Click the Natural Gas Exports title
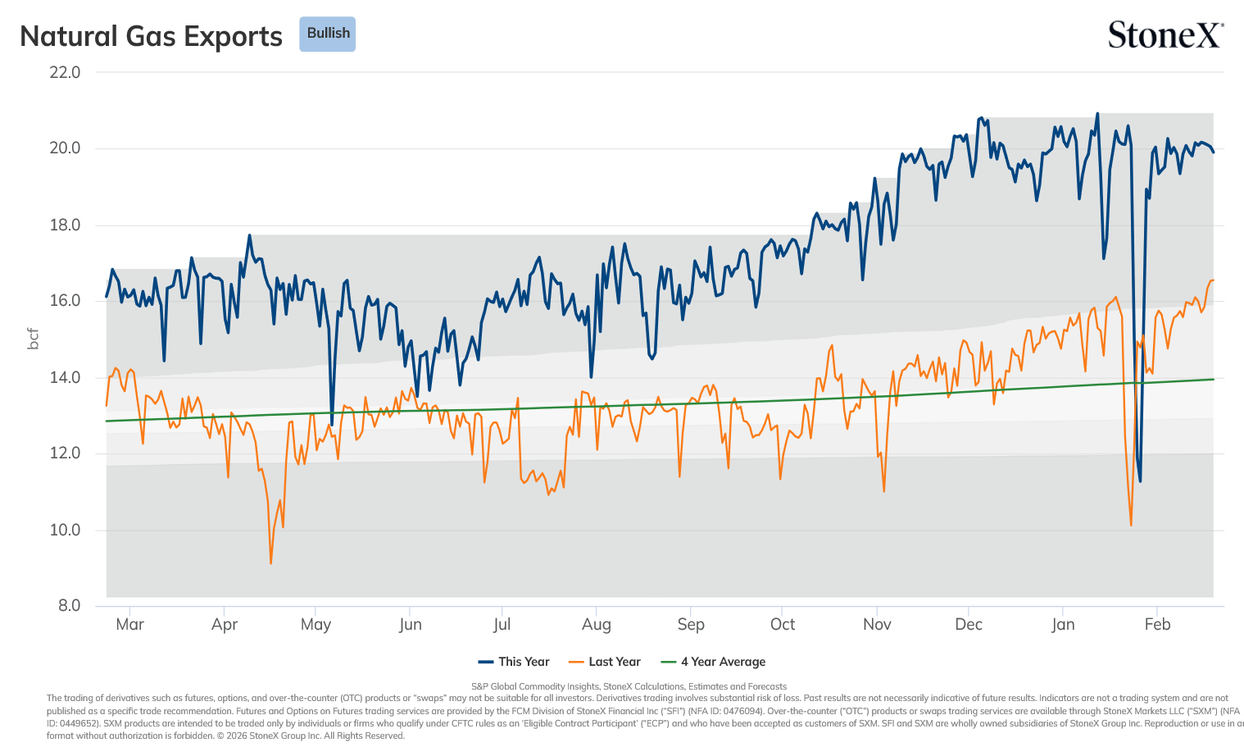The image size is (1244, 747). (x=151, y=36)
